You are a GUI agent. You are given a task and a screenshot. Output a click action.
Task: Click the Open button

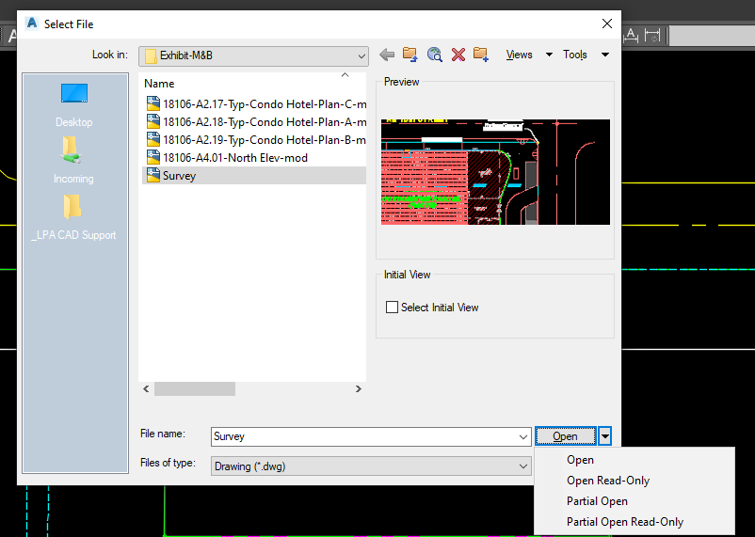click(x=565, y=436)
